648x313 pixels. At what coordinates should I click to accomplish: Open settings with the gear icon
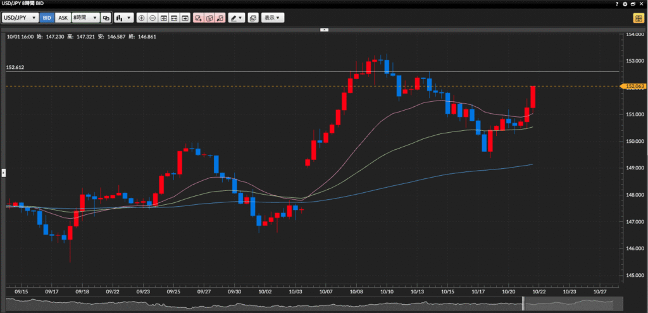(x=625, y=4)
